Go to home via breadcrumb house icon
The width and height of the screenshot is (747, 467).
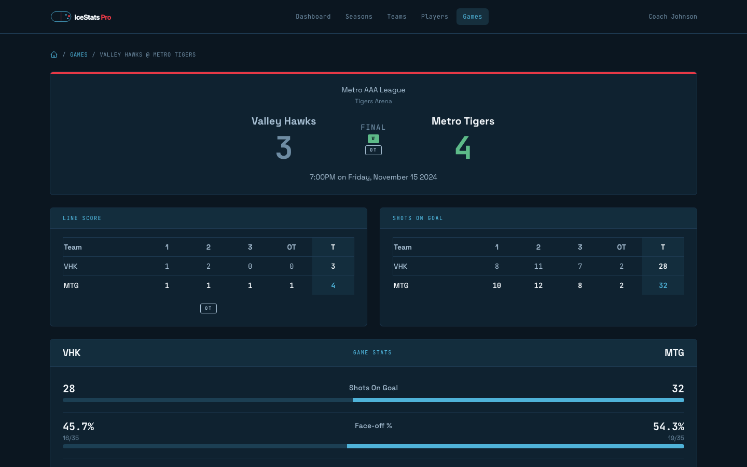(54, 54)
